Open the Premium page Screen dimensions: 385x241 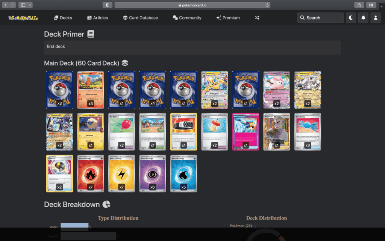coord(228,18)
